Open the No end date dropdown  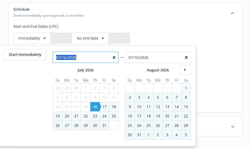pos(90,38)
